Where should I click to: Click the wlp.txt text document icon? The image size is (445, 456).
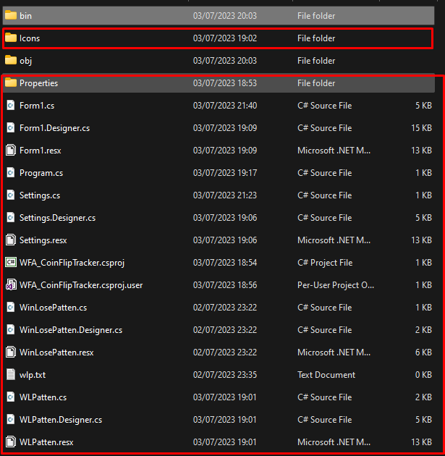[x=11, y=374]
